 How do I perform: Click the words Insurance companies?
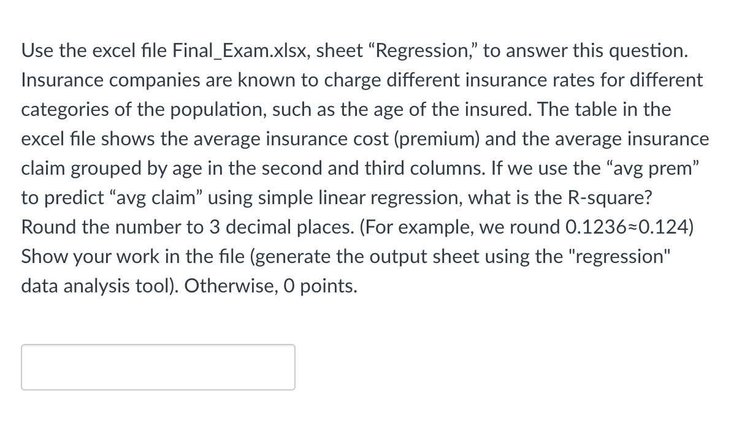pos(113,80)
